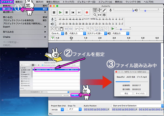Expand the 取り込み submenu
164x116 pixels.
pos(24,32)
